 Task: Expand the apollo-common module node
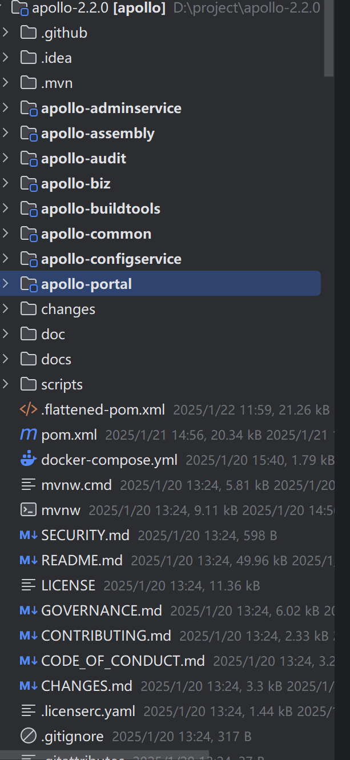[x=6, y=234]
